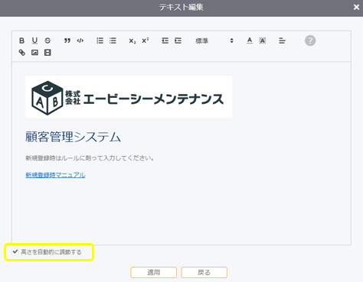Viewport: 363px width, 282px height.
Task: Apply strikethrough formatting
Action: point(47,41)
